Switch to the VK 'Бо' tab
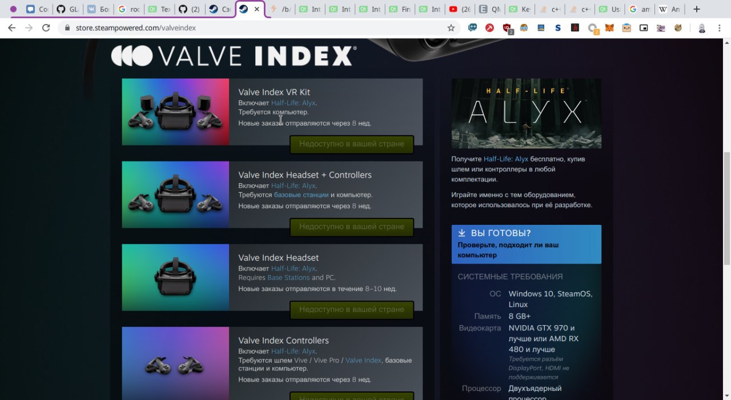 tap(98, 9)
